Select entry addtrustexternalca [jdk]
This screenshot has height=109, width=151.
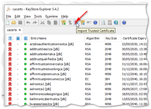(46, 54)
